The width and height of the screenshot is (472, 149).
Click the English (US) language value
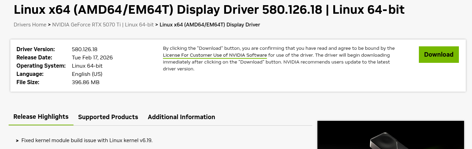pyautogui.click(x=87, y=74)
